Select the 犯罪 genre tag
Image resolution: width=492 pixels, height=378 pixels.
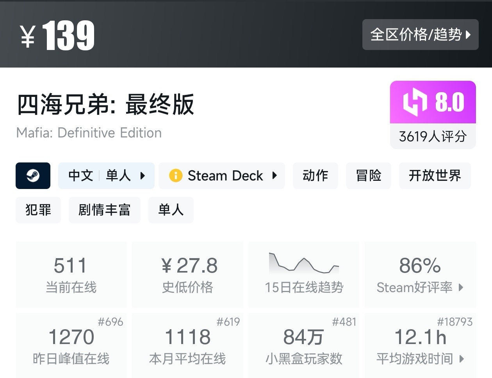38,210
